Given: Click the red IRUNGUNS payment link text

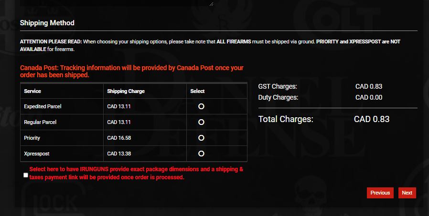Looking at the screenshot, I should pos(136,173).
